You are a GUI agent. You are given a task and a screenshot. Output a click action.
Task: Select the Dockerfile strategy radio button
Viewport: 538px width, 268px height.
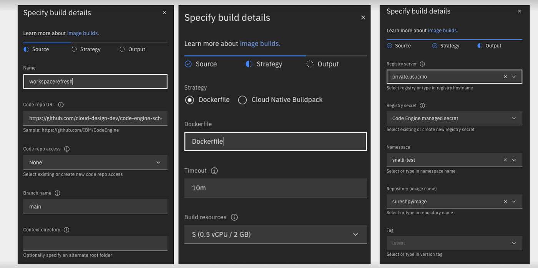coord(189,100)
